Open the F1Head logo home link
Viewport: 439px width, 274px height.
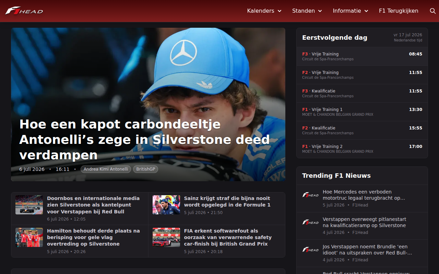[24, 11]
